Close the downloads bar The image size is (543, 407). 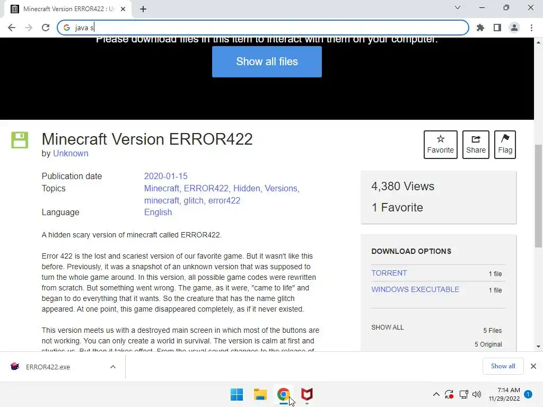pyautogui.click(x=533, y=366)
